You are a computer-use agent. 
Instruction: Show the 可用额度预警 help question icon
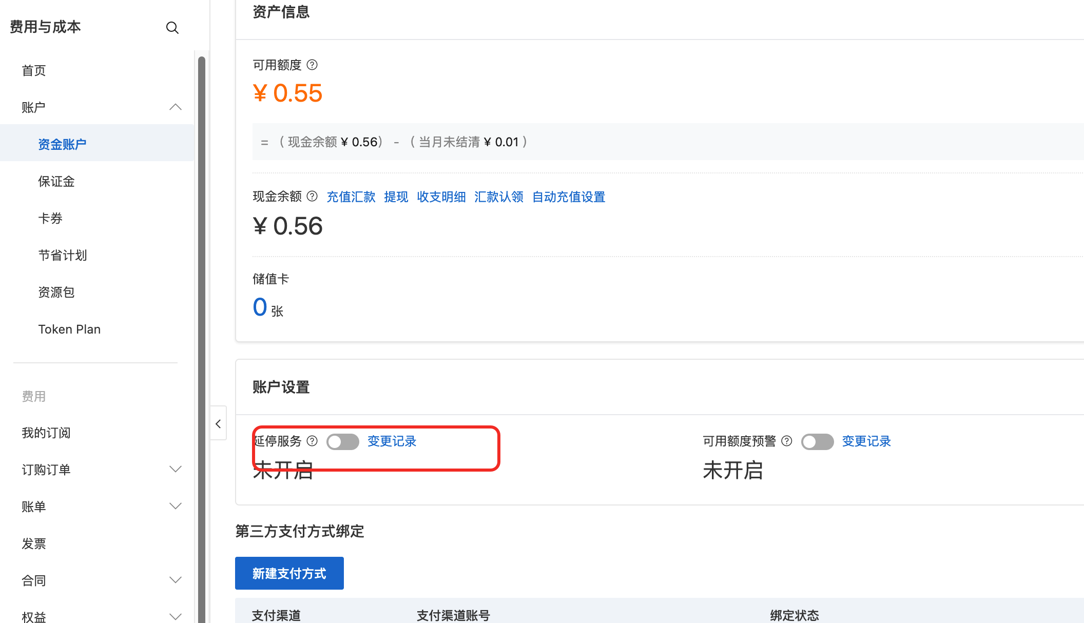click(787, 441)
